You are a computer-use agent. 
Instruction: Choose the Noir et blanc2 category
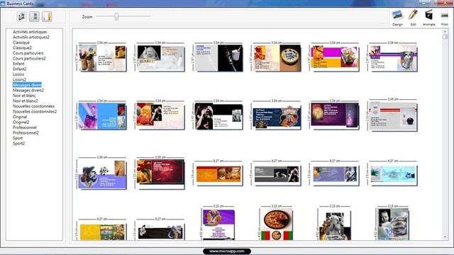26,101
